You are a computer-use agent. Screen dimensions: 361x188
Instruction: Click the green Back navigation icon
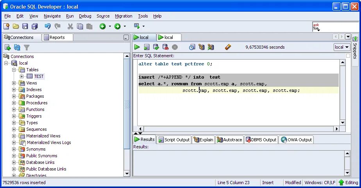[103, 26]
